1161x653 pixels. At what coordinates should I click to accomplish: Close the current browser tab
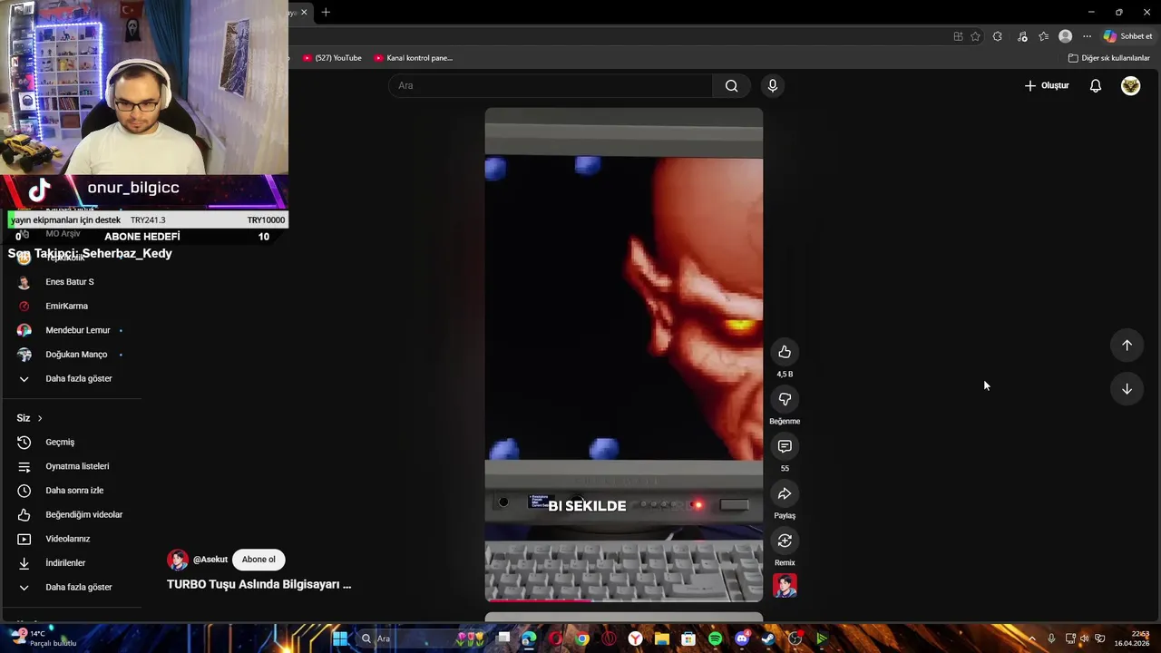pos(304,12)
